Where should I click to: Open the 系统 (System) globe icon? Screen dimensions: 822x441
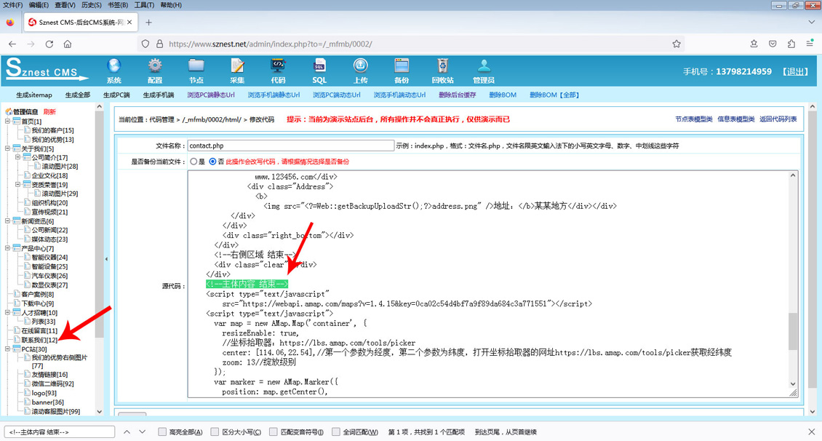[x=113, y=68]
